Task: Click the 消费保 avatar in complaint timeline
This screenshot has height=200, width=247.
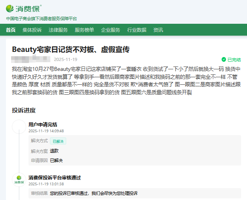Action: pos(19,180)
